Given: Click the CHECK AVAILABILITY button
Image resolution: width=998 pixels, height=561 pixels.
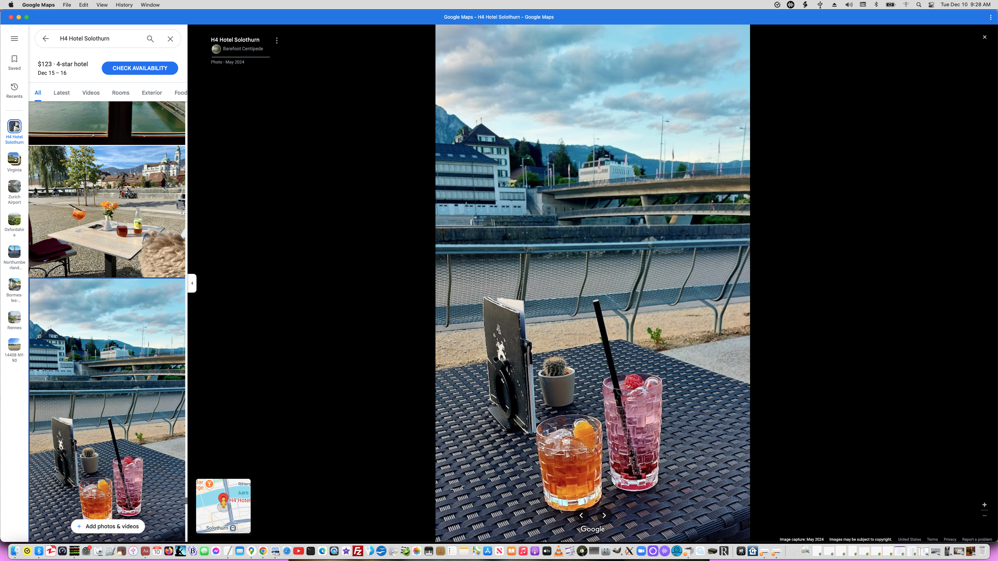Looking at the screenshot, I should pyautogui.click(x=140, y=68).
